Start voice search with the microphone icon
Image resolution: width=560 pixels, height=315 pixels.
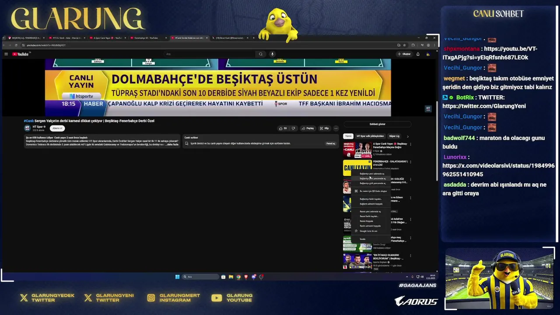click(x=272, y=54)
